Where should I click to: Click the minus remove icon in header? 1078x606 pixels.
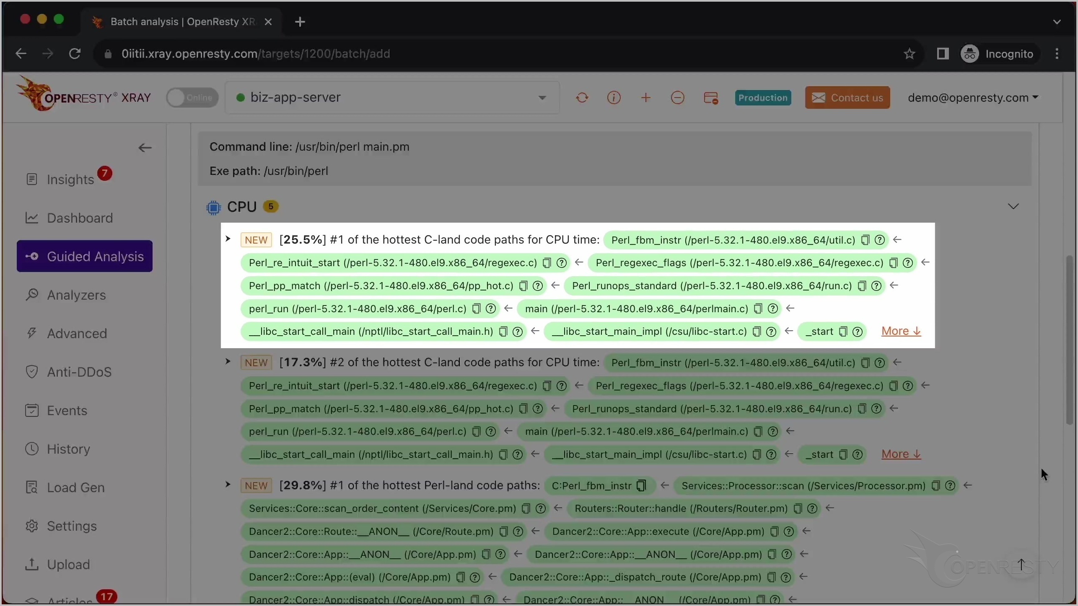[677, 98]
